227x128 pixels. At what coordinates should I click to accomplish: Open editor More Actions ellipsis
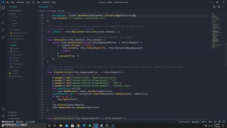click(x=223, y=7)
